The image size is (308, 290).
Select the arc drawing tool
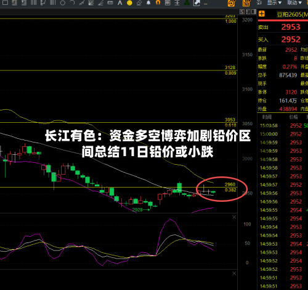(72, 2)
